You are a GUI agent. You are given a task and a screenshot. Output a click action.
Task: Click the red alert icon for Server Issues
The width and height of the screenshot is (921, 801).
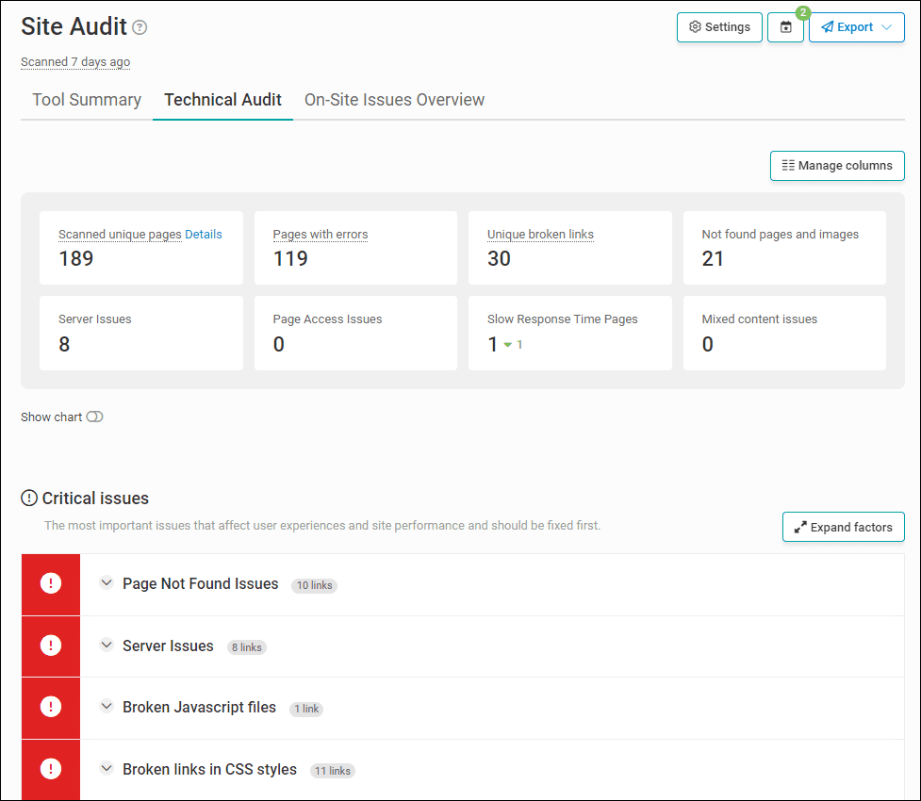[51, 646]
